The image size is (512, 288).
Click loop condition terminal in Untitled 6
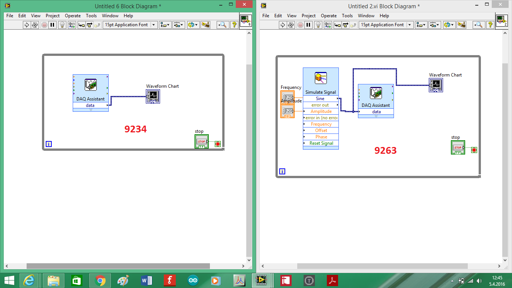[218, 144]
